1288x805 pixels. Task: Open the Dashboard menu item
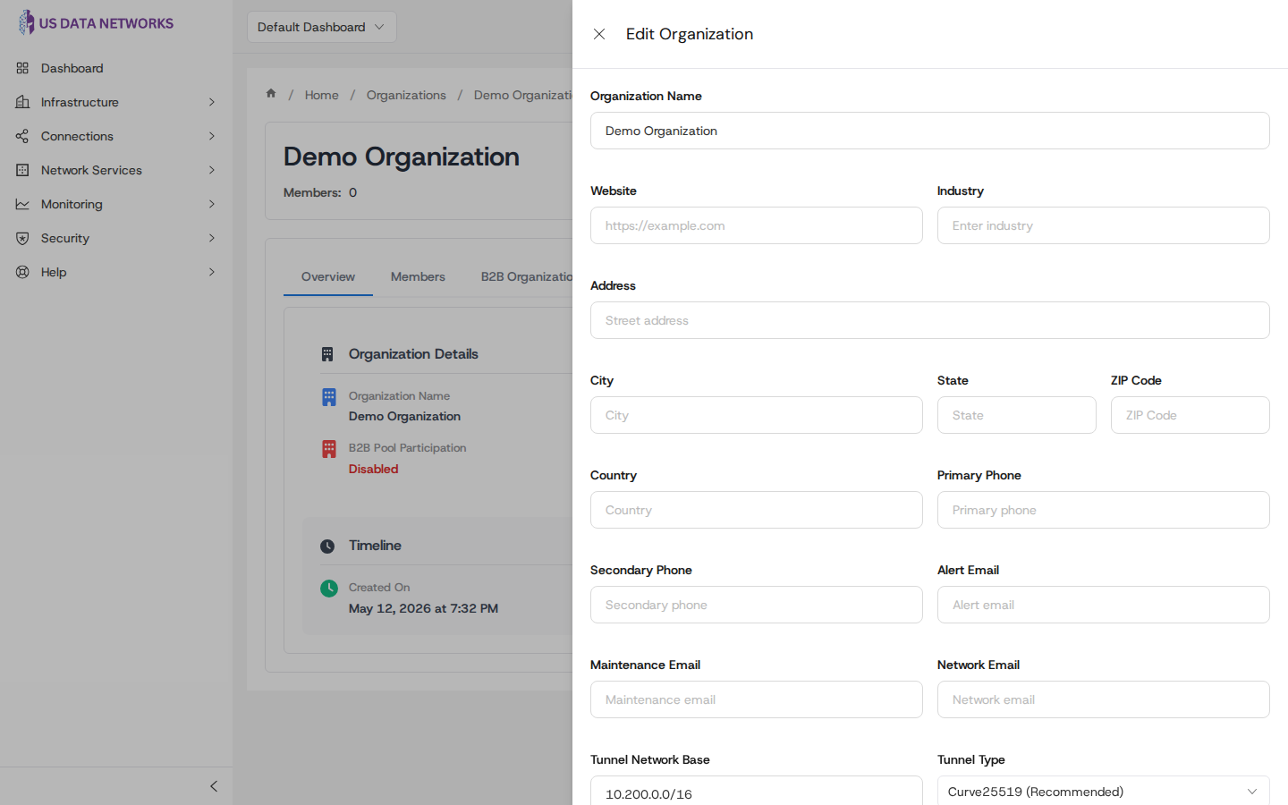coord(116,68)
